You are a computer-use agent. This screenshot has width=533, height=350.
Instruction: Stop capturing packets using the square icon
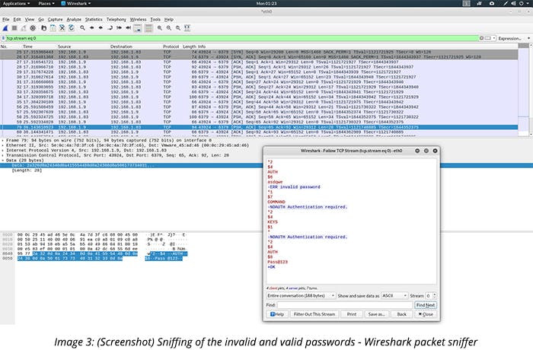click(14, 28)
